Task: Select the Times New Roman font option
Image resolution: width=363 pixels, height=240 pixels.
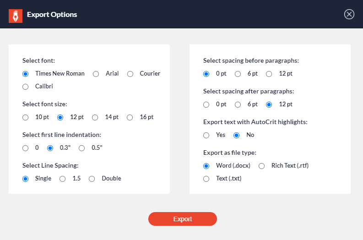Action: [26, 74]
